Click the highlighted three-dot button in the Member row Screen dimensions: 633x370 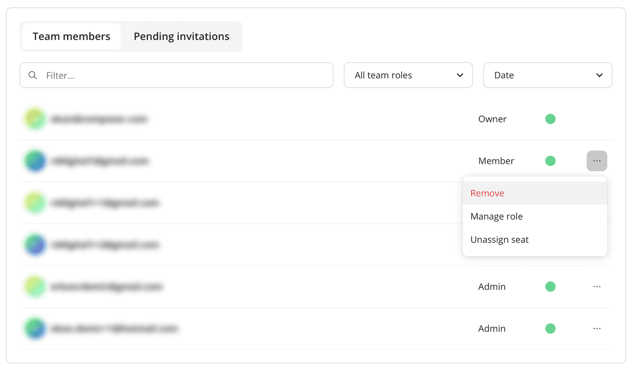pos(597,161)
